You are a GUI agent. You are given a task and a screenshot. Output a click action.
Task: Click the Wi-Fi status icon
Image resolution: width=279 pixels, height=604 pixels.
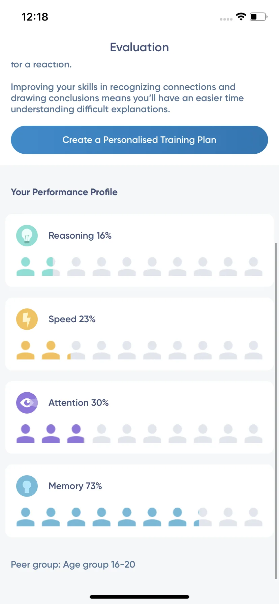point(241,17)
